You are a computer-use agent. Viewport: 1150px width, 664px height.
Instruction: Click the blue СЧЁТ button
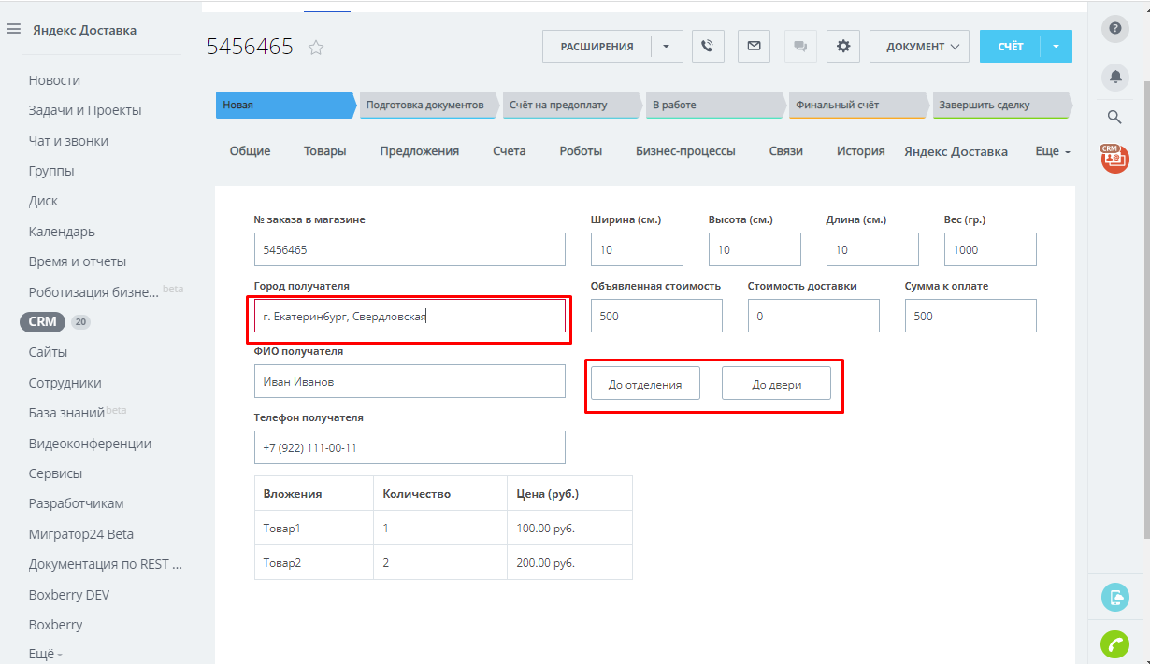click(x=1010, y=46)
